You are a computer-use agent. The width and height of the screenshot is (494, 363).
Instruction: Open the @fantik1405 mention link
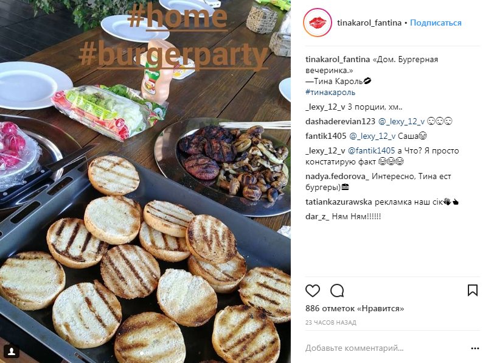pos(372,151)
